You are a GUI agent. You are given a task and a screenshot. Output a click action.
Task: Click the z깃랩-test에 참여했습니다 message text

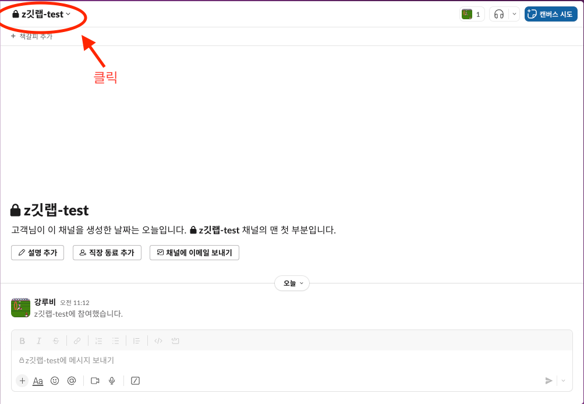(x=78, y=314)
